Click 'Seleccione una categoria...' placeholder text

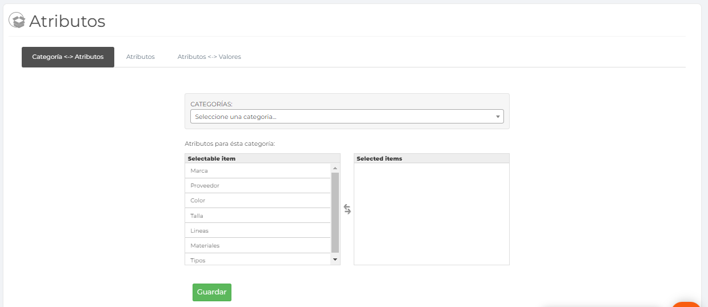(236, 117)
